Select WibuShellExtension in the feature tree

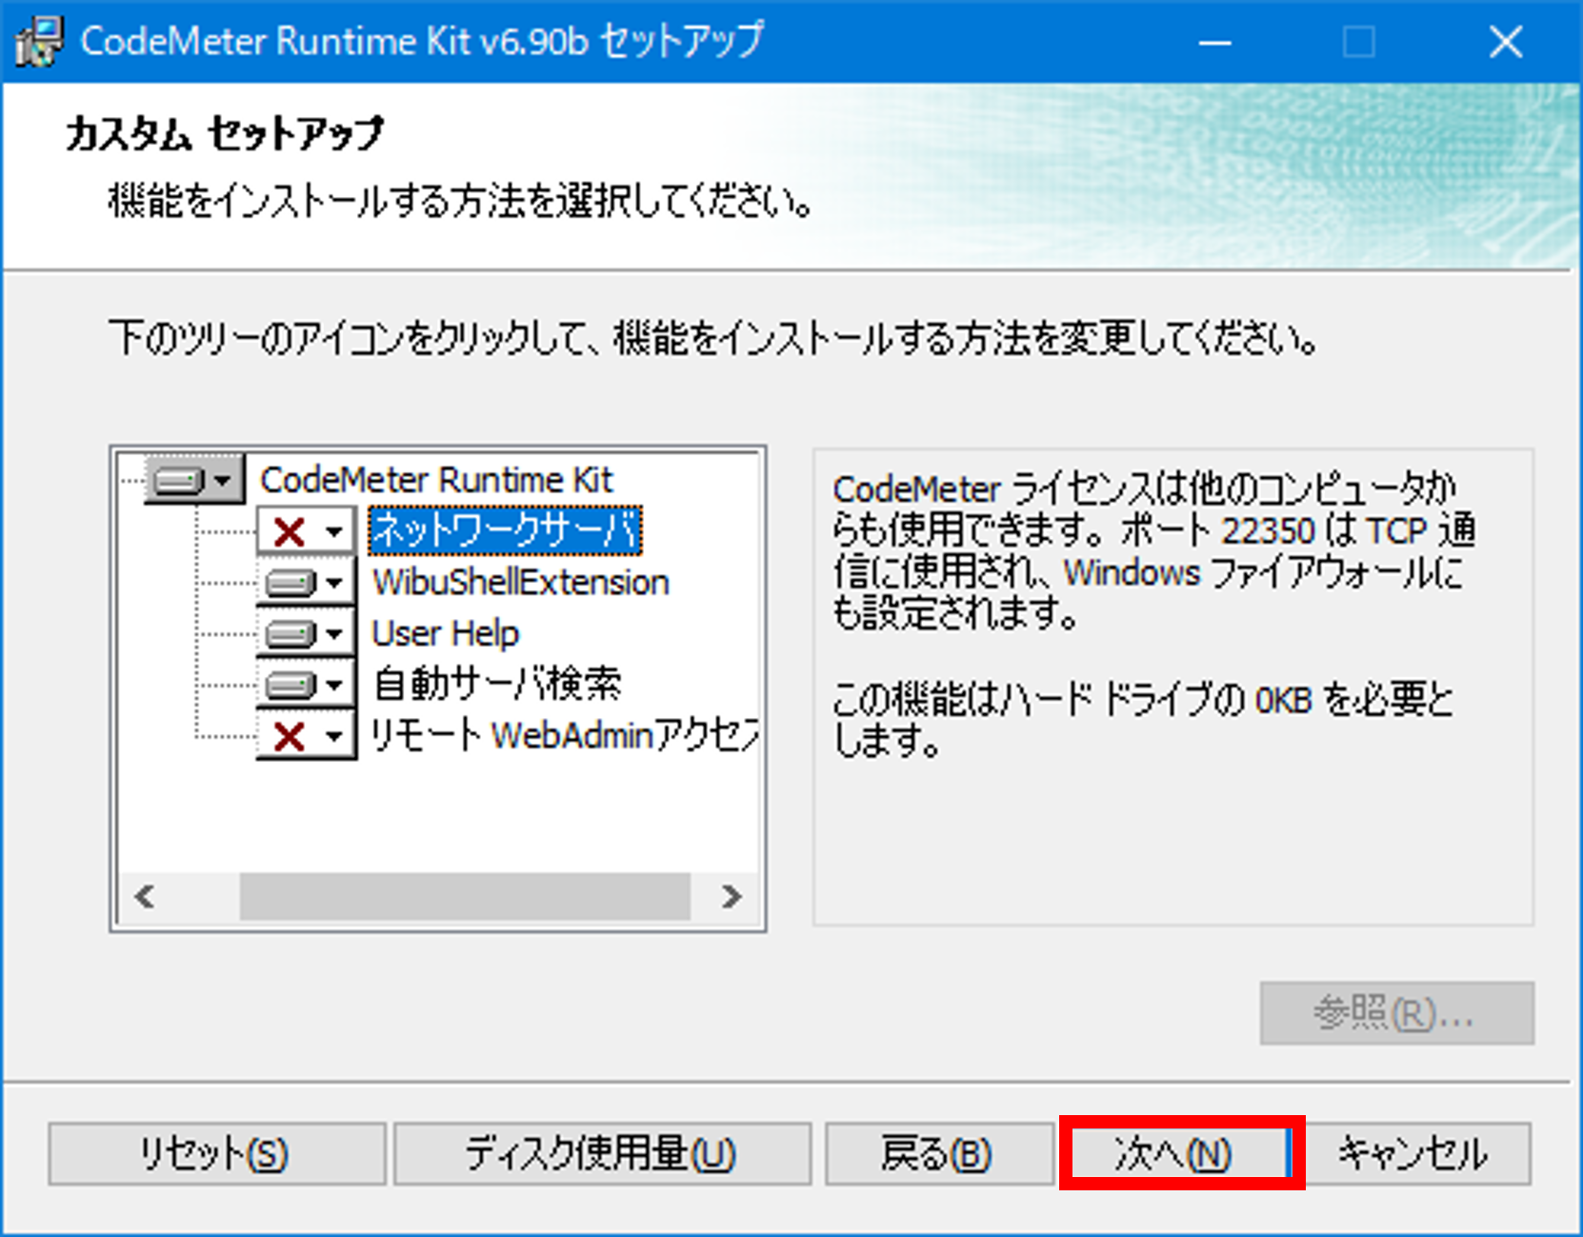[520, 583]
